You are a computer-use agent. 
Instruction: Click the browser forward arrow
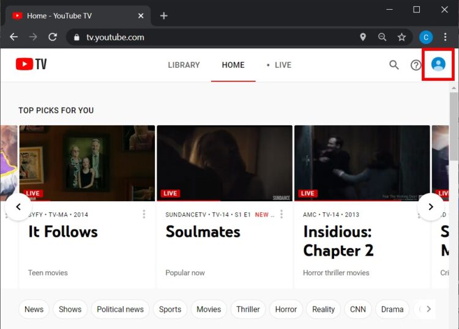33,37
